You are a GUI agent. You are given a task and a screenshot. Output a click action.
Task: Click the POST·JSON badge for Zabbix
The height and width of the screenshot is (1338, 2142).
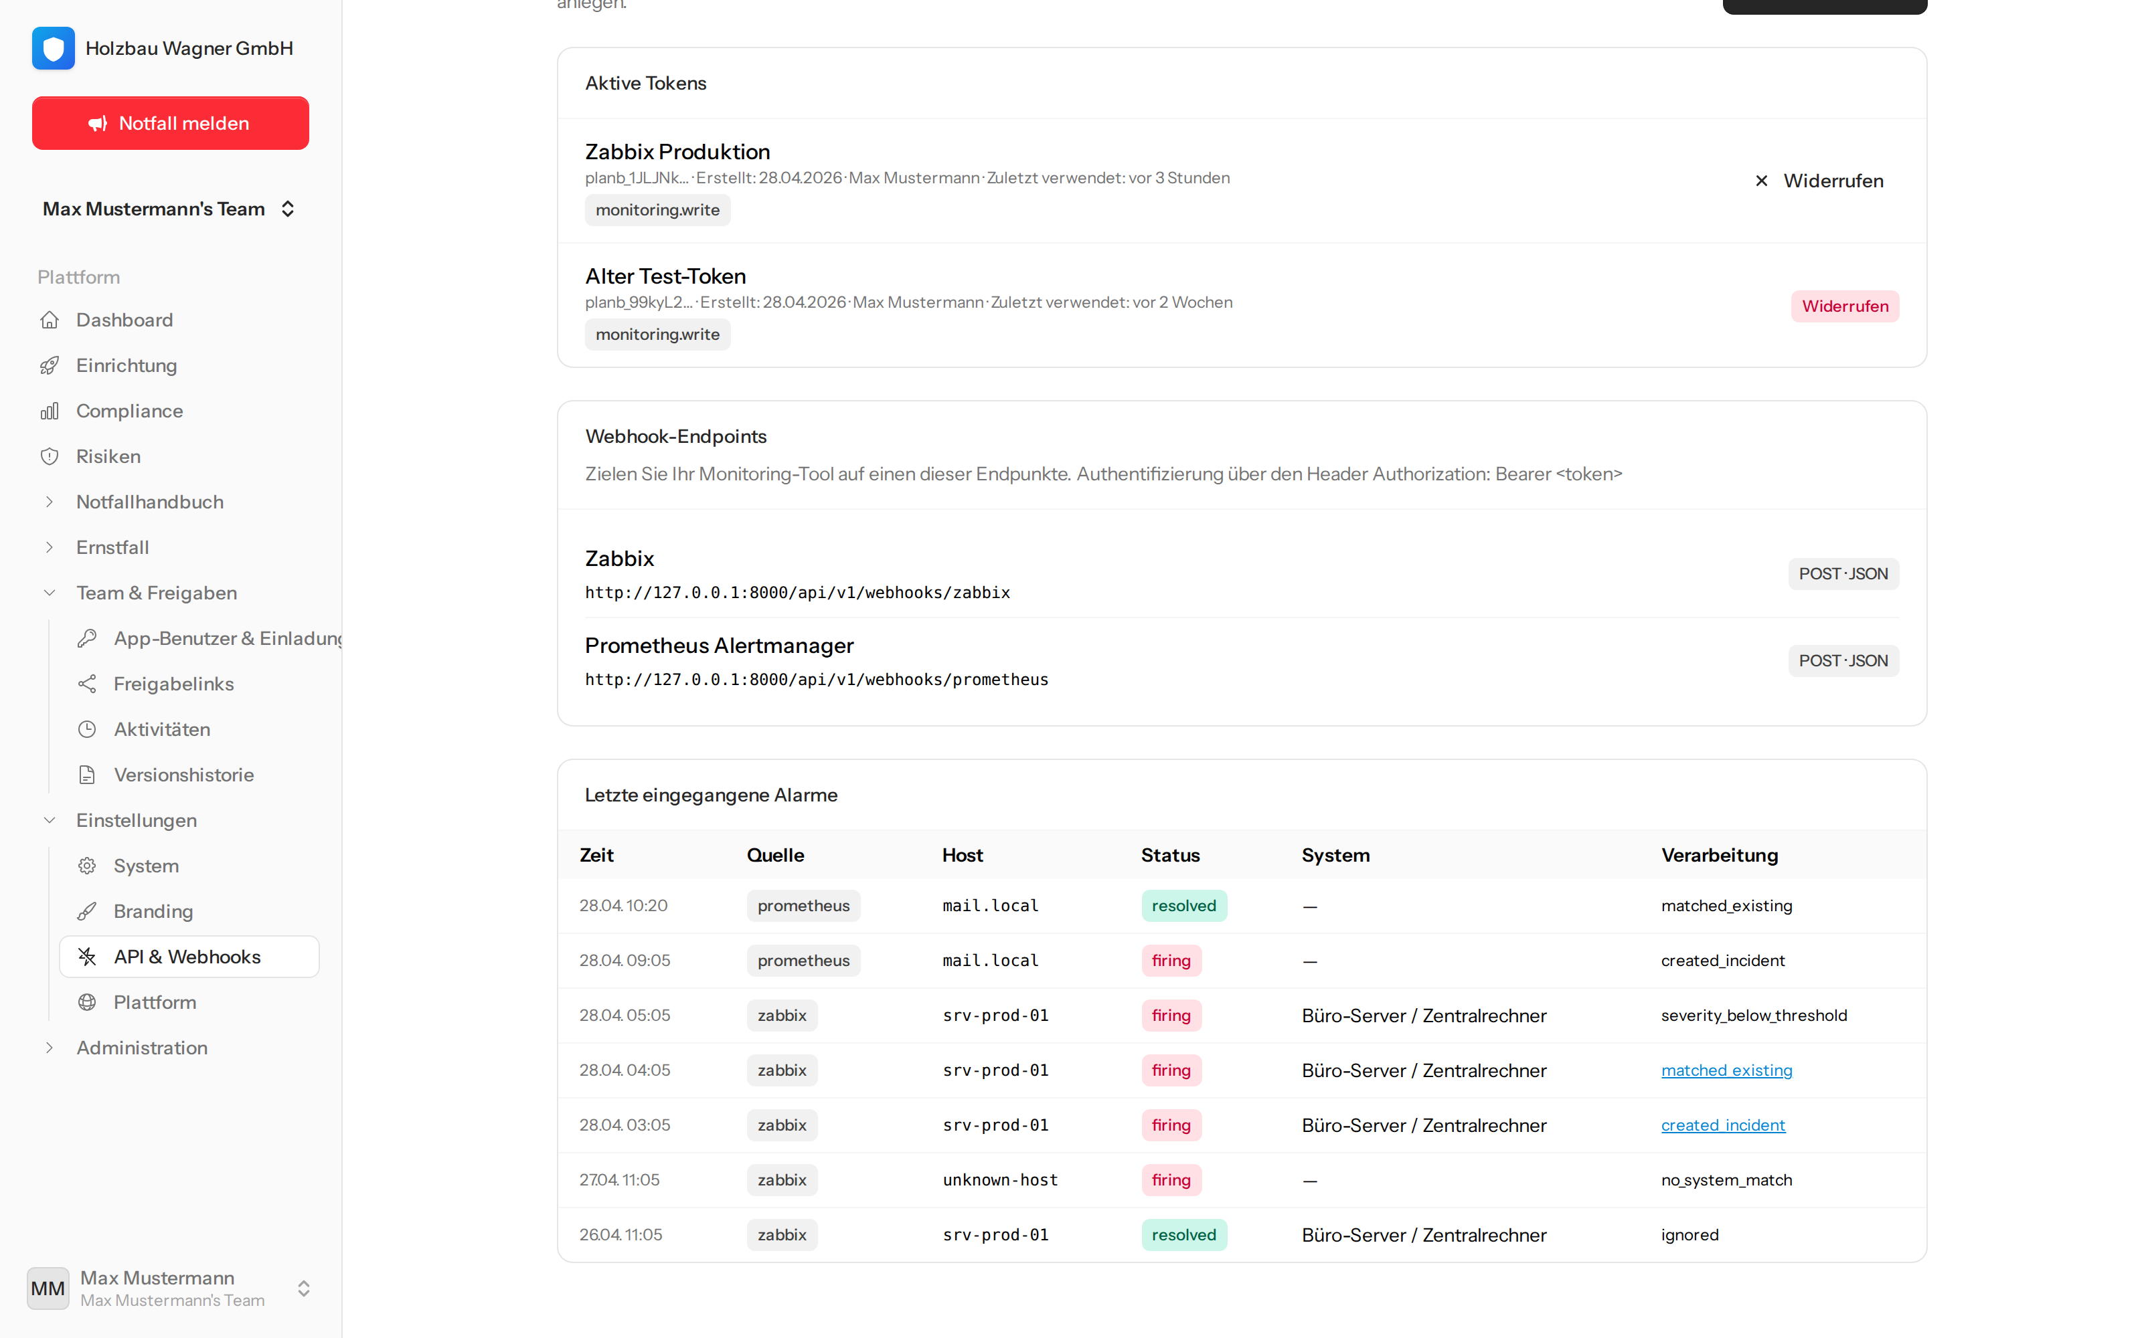[1843, 574]
